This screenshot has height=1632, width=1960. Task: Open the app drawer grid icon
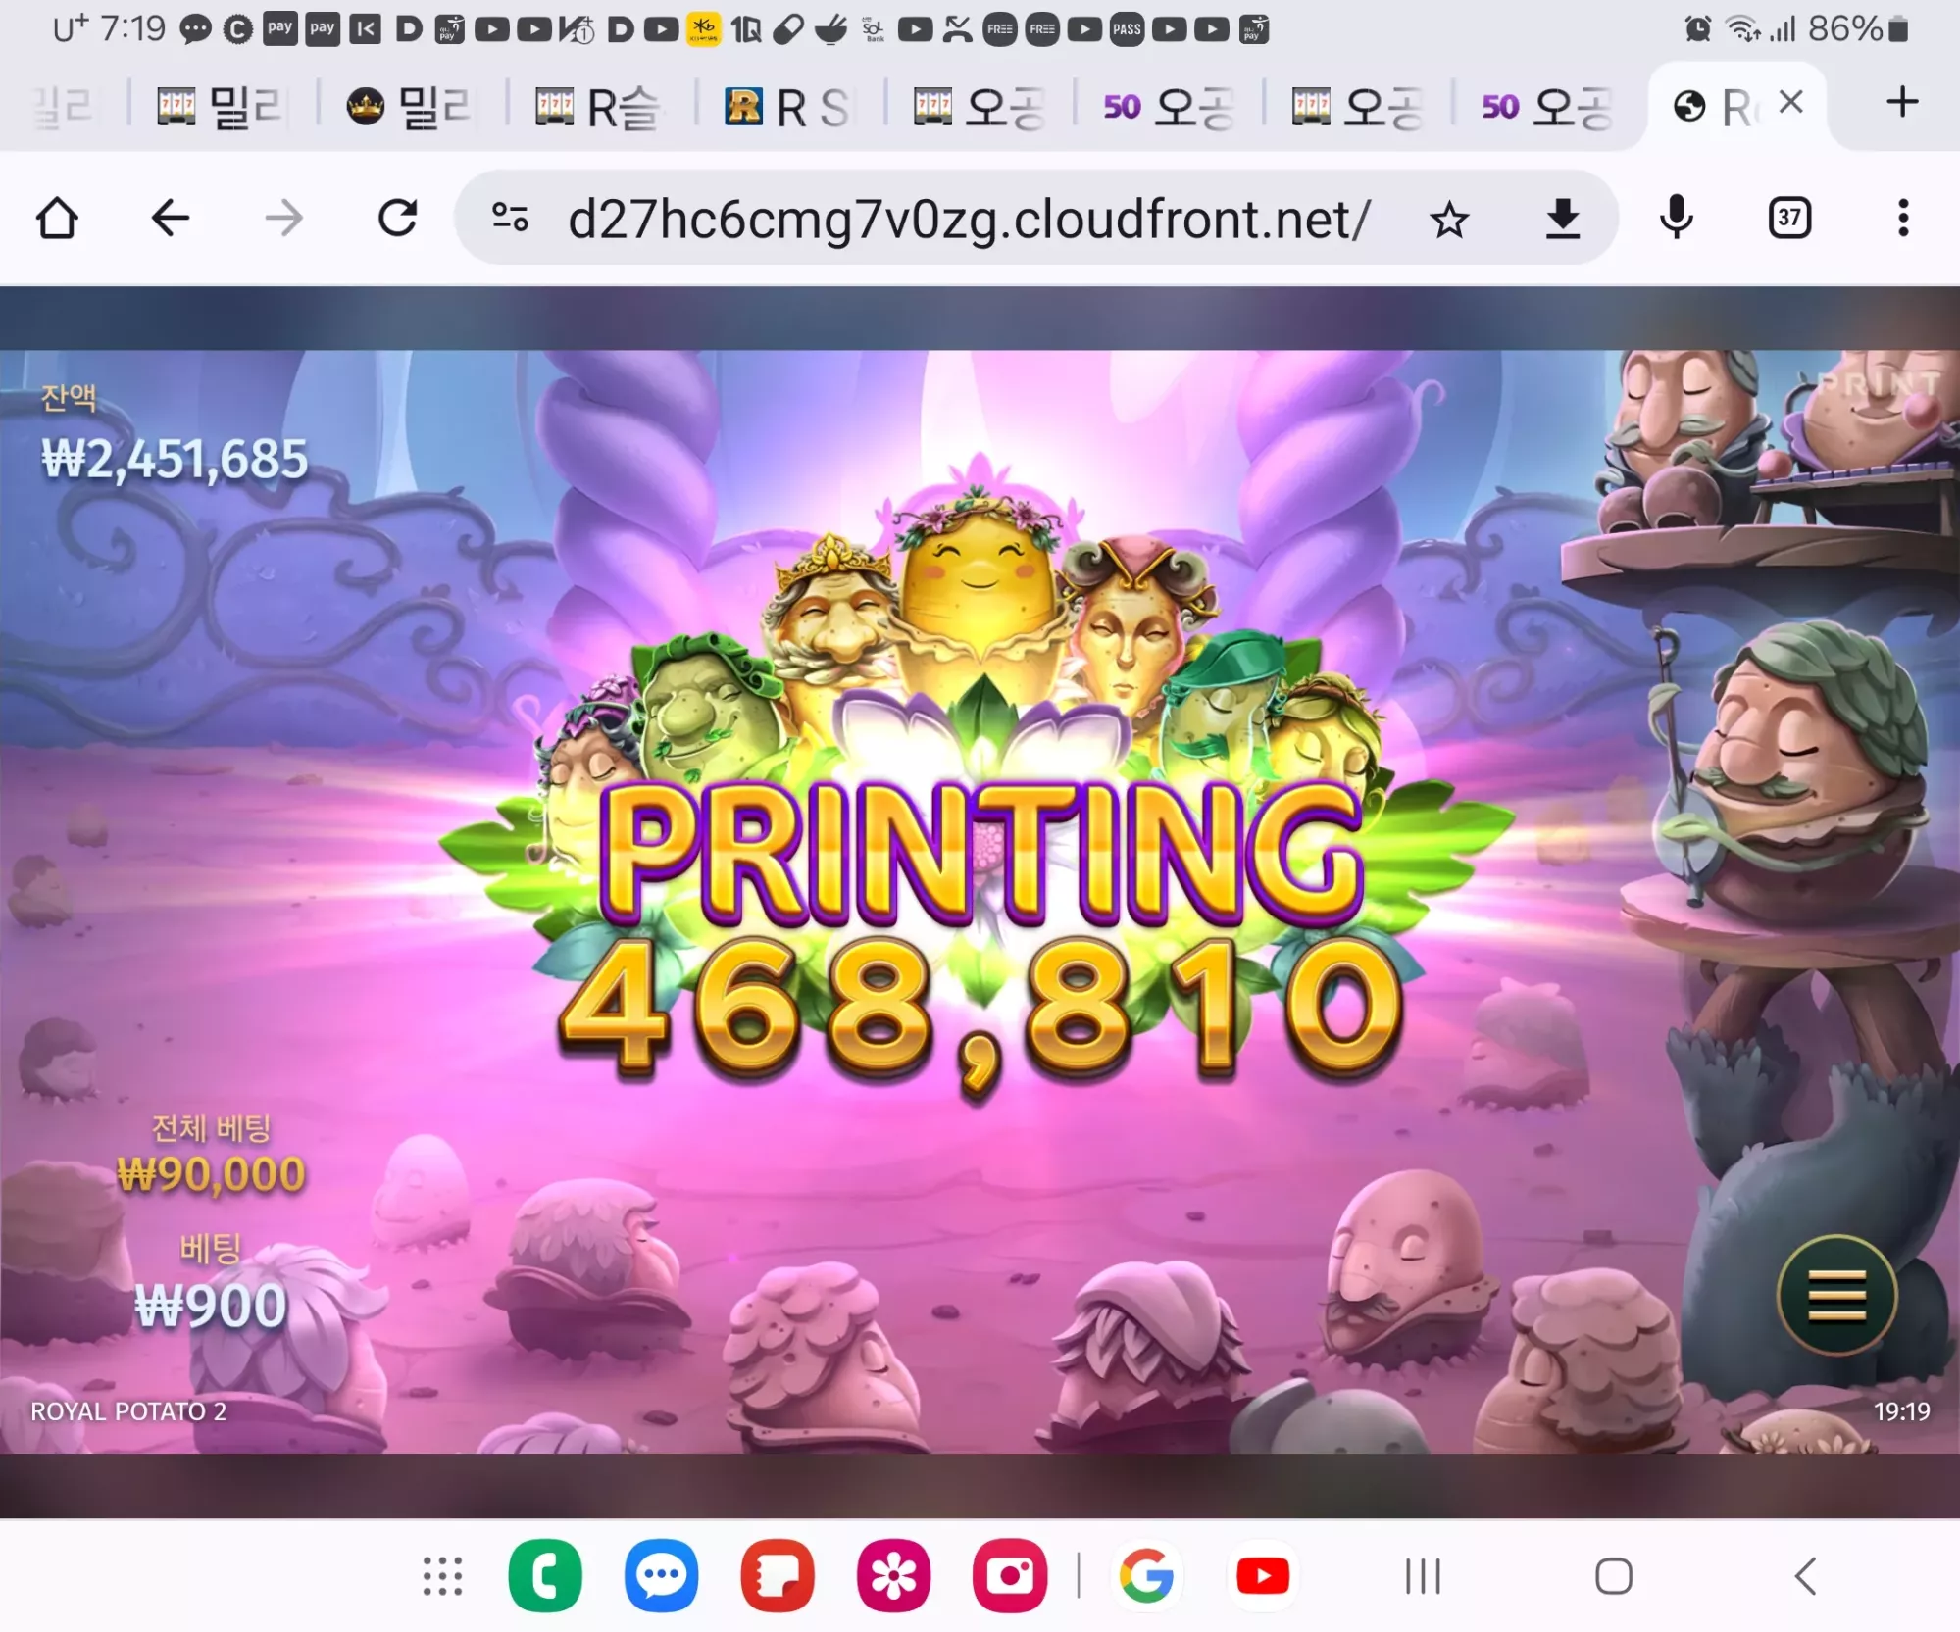click(442, 1576)
